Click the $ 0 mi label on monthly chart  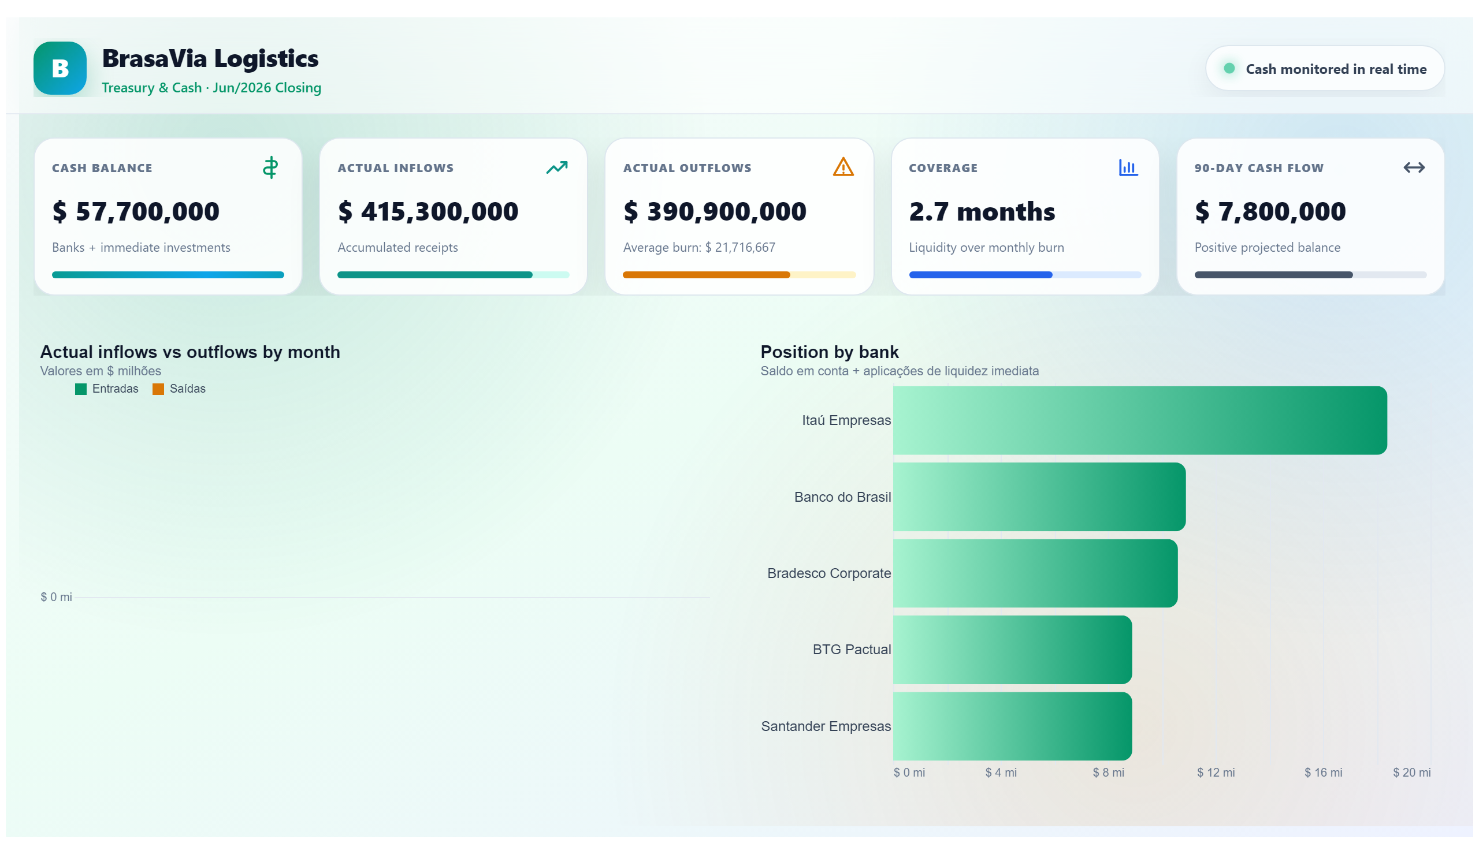[56, 597]
